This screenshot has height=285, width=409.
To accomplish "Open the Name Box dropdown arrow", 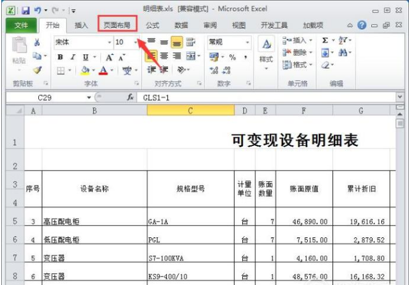I will click(x=89, y=98).
